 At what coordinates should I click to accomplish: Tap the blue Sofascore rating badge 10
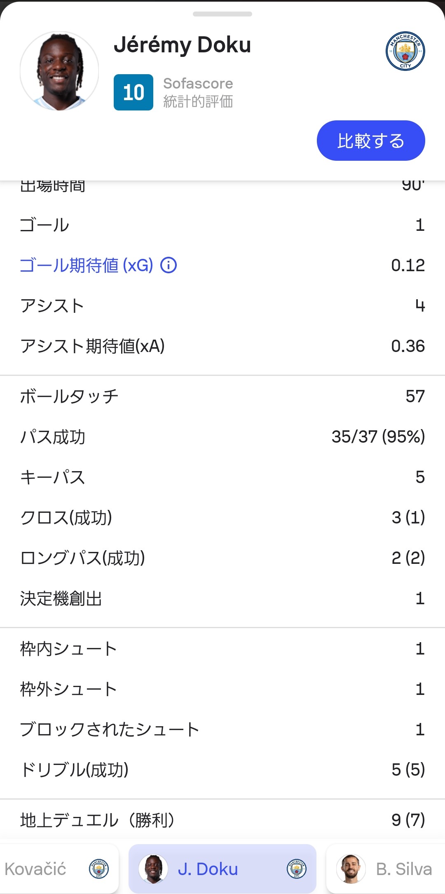[133, 92]
